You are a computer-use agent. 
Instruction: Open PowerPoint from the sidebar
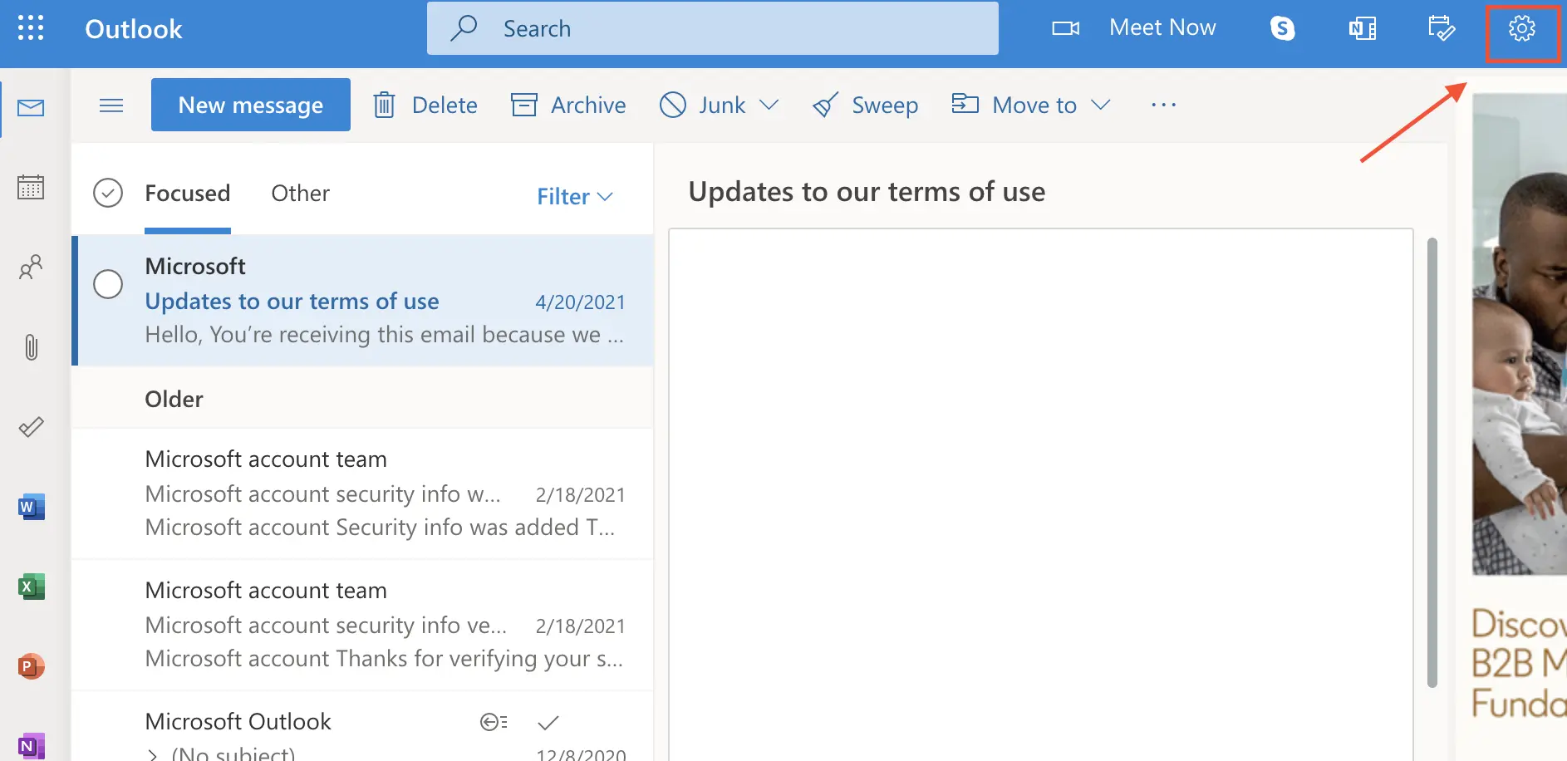point(31,665)
